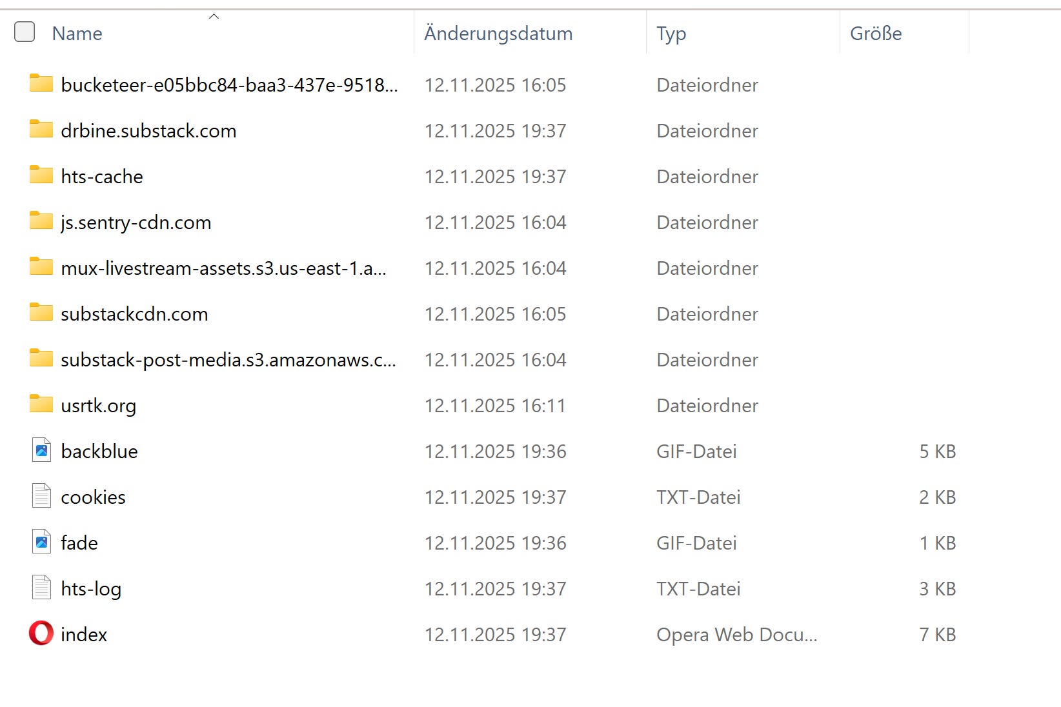The height and width of the screenshot is (707, 1061).
Task: Click the backblue GIF file icon
Action: coord(41,450)
